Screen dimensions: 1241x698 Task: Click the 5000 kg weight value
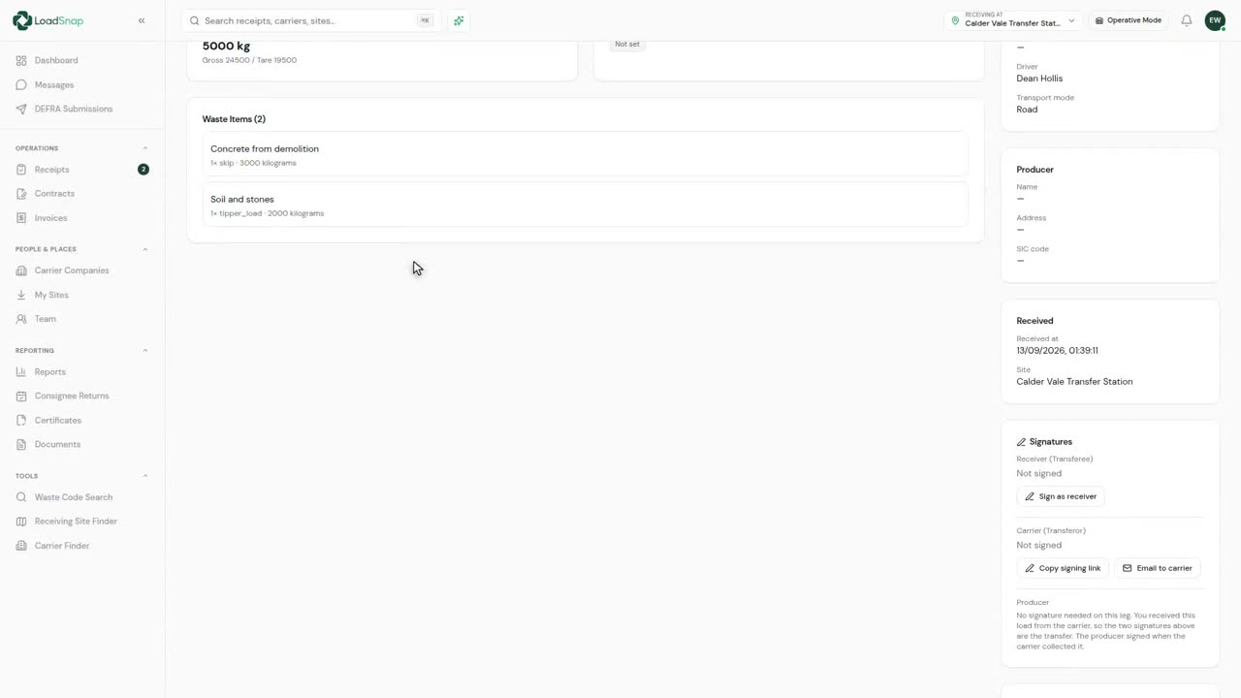(226, 46)
